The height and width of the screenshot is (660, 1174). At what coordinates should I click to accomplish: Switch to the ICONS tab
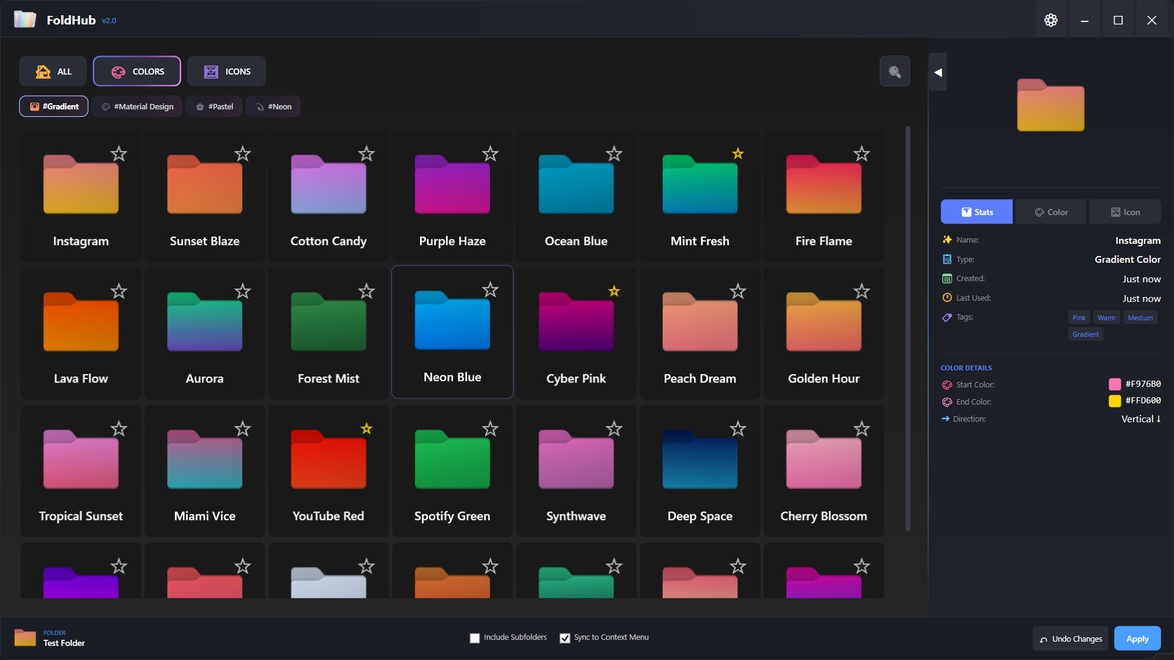click(x=226, y=71)
